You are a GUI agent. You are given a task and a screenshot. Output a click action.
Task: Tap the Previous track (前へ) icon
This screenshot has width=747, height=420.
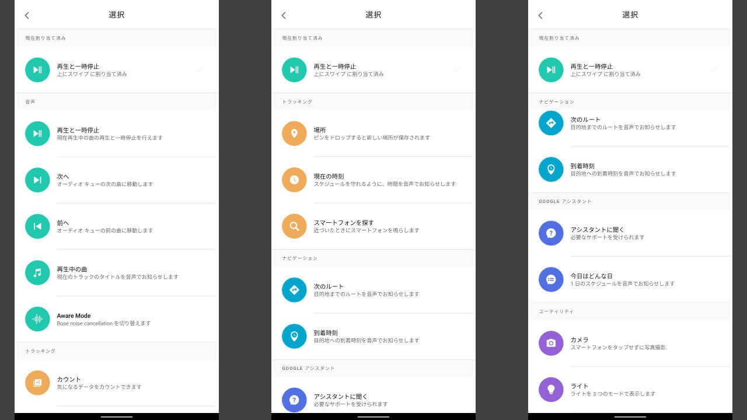coord(37,226)
